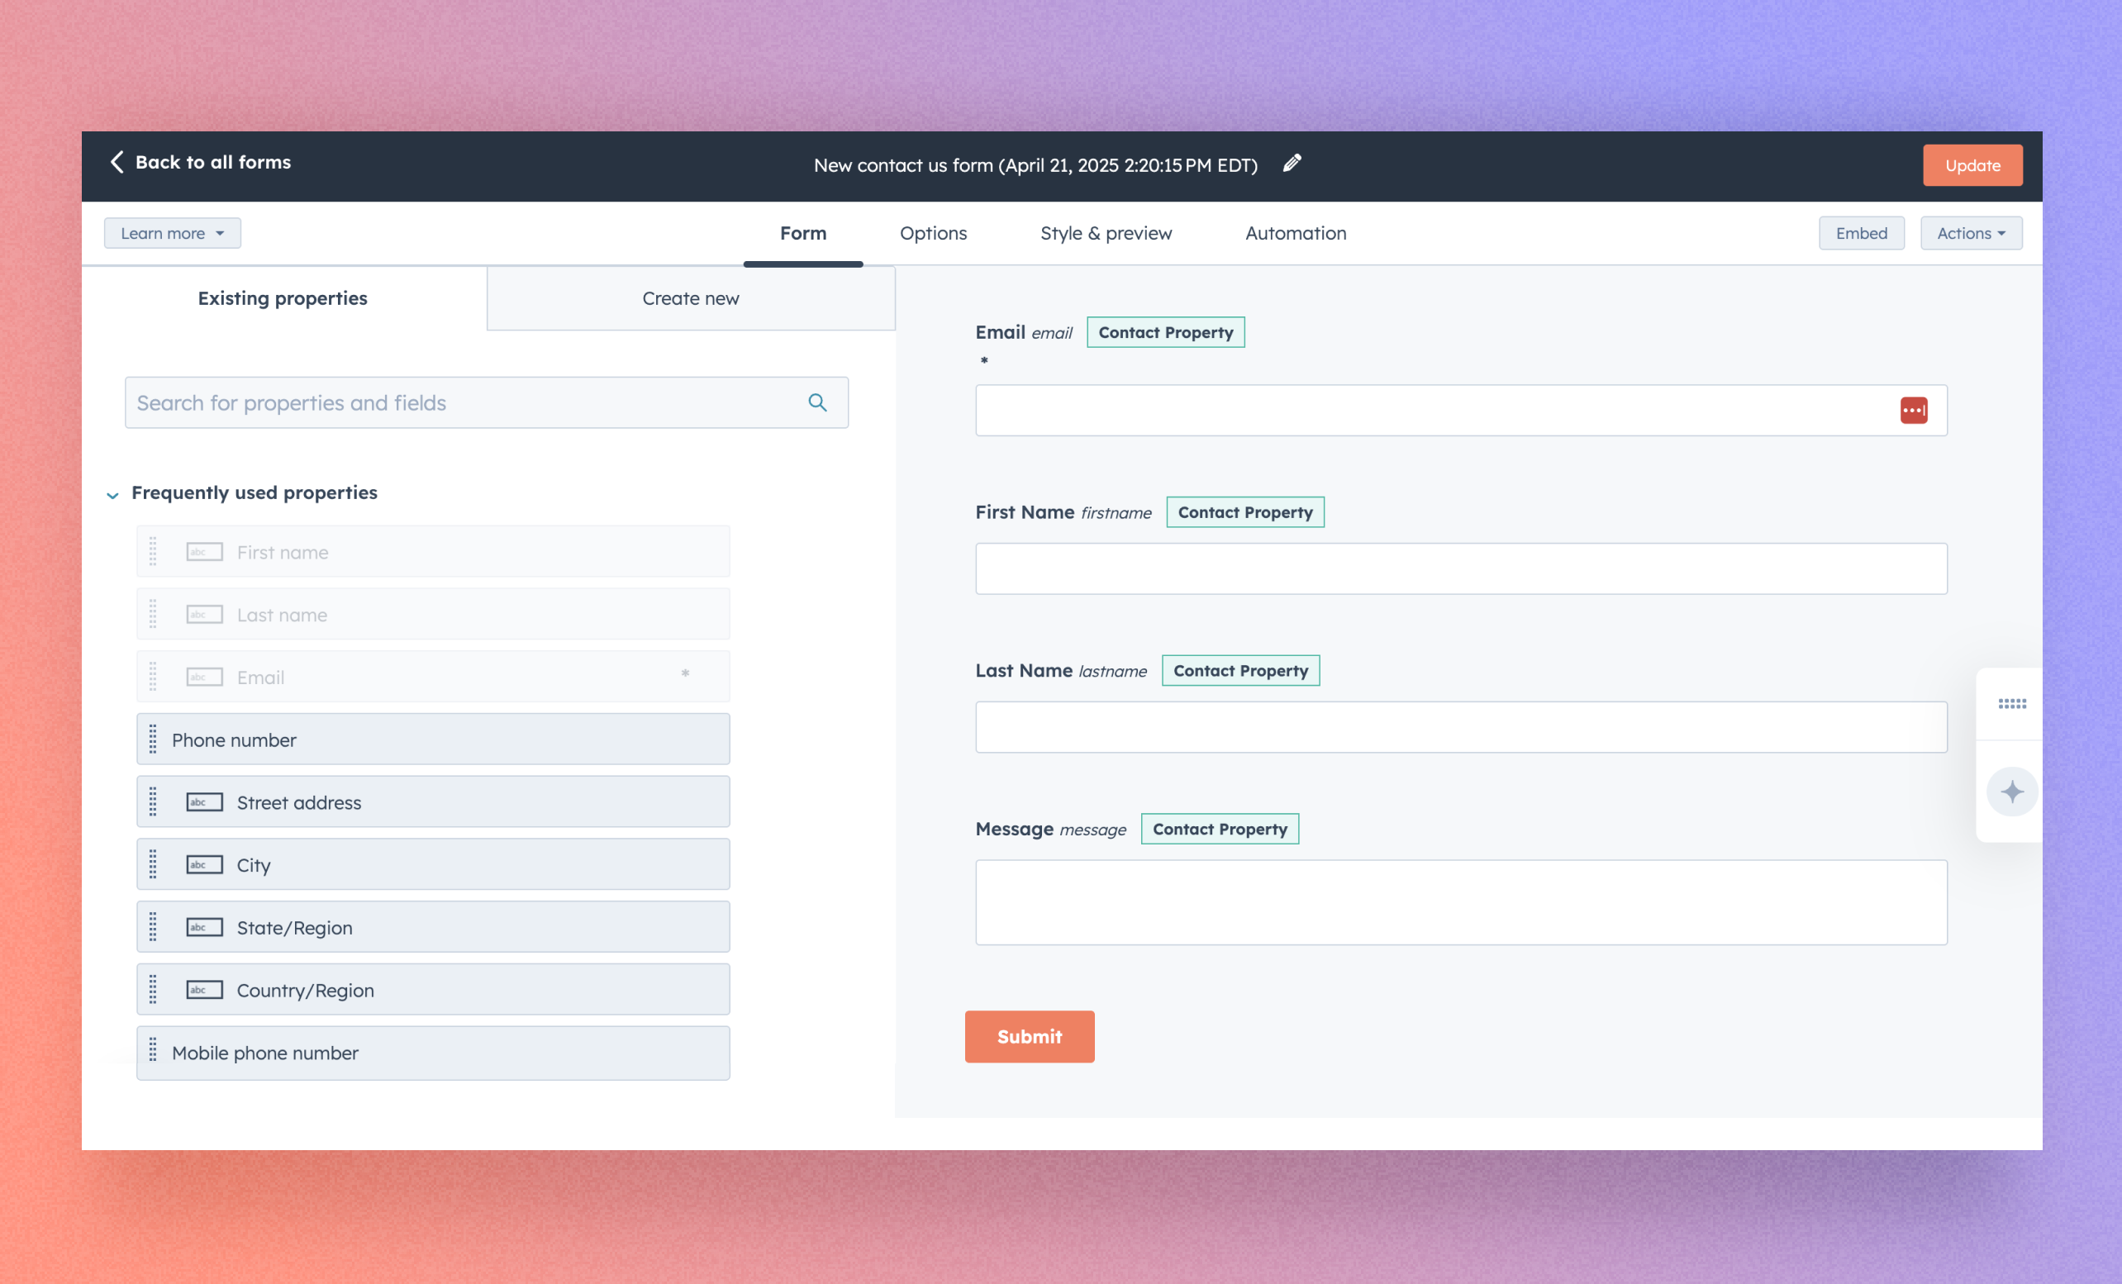This screenshot has width=2122, height=1284.
Task: Click drag handle of disabled Email property
Action: tap(154, 677)
